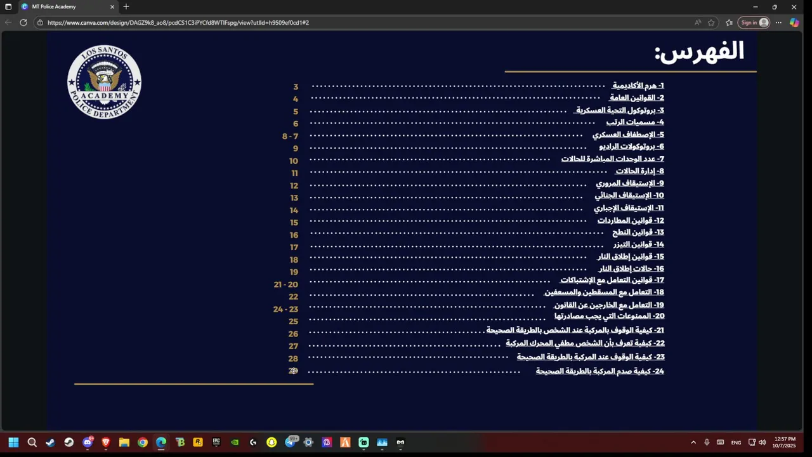Click page number 21 - 20
Image resolution: width=812 pixels, height=457 pixels.
(285, 284)
